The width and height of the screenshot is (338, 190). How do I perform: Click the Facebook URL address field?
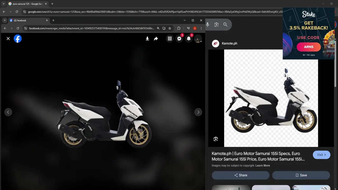(x=92, y=28)
